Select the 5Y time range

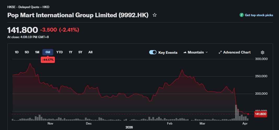[80, 52]
